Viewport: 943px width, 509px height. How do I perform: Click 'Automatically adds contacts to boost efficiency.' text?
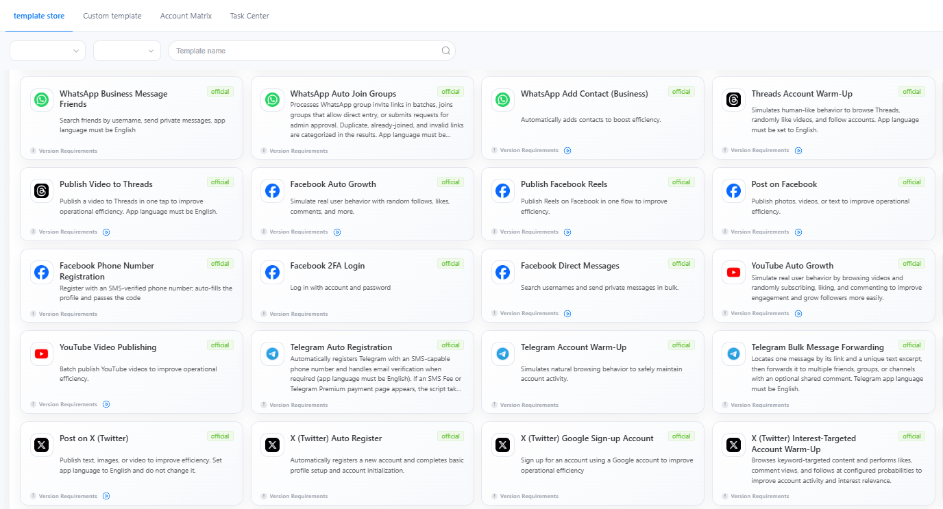591,120
